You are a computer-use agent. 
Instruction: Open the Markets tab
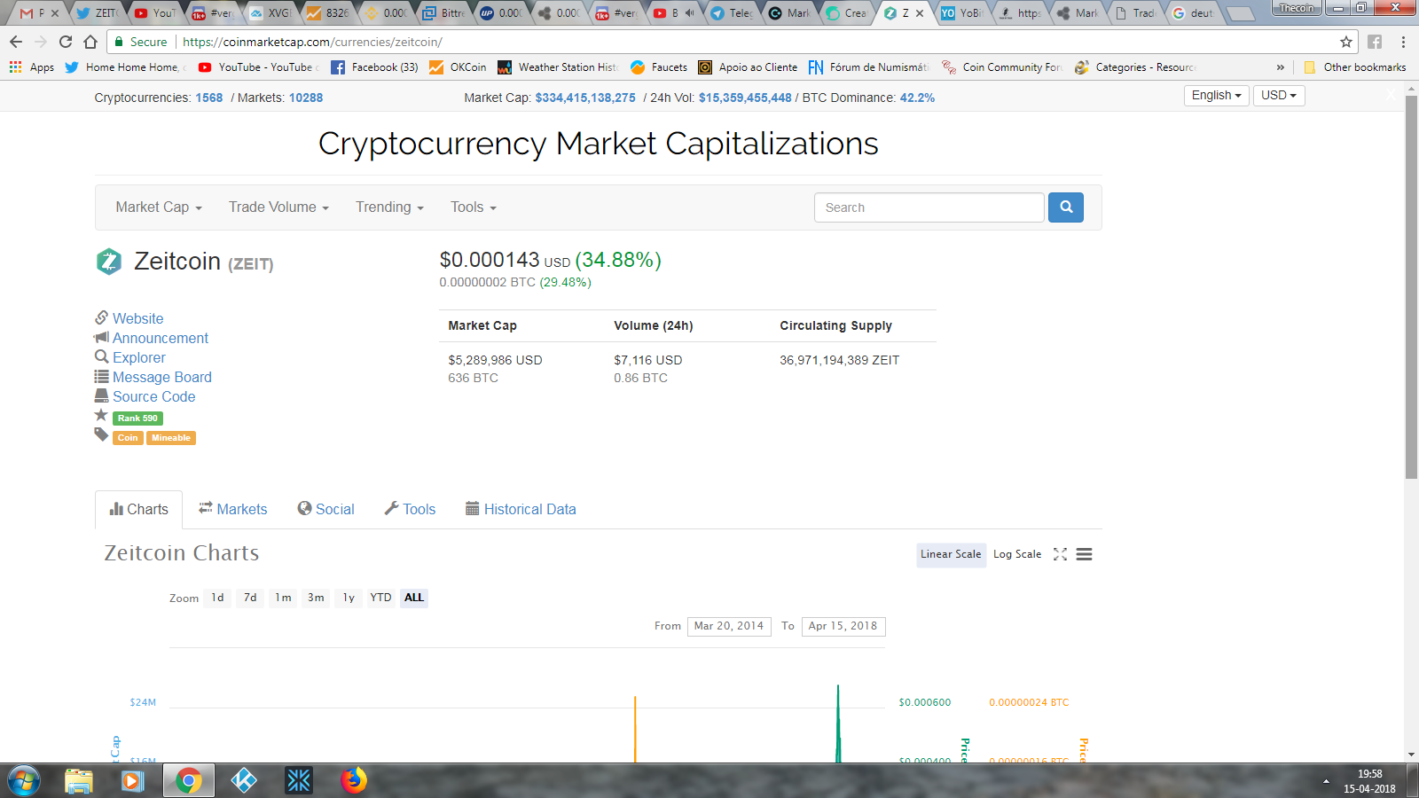click(x=232, y=510)
